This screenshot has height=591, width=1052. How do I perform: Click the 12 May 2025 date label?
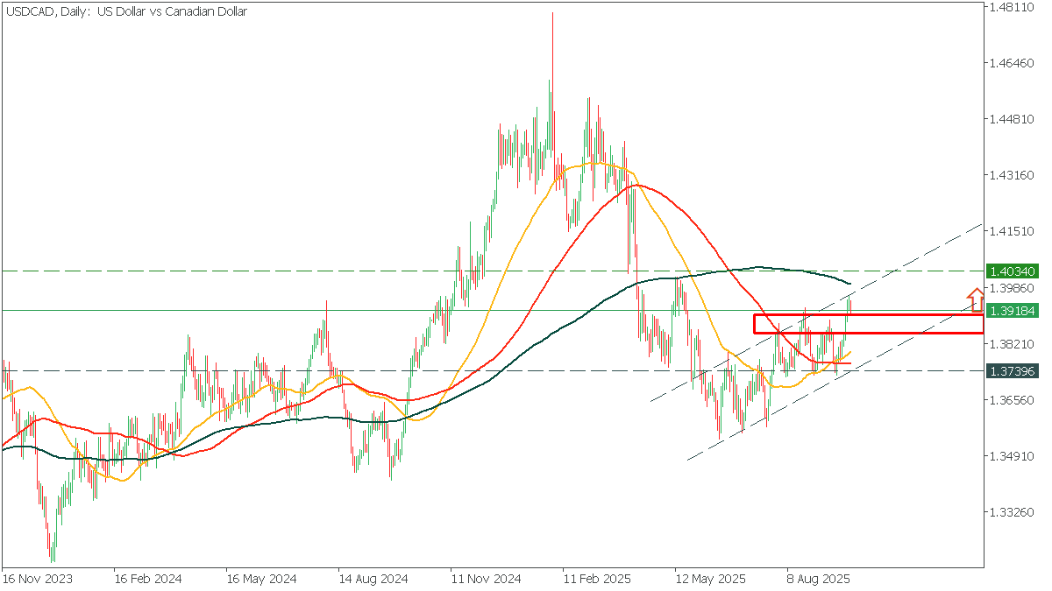[x=711, y=579]
